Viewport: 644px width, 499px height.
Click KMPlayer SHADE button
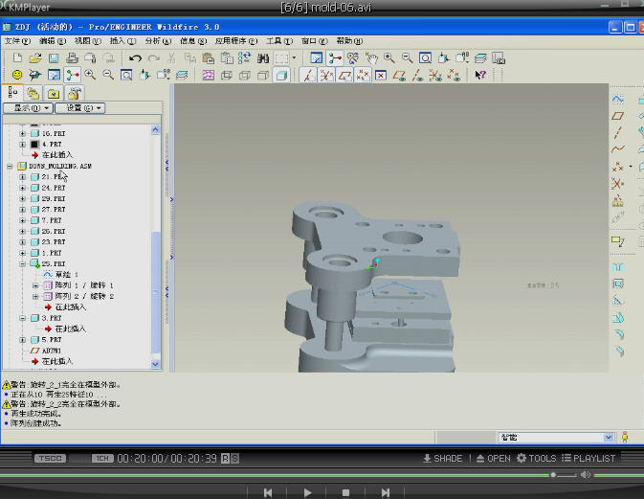[443, 459]
